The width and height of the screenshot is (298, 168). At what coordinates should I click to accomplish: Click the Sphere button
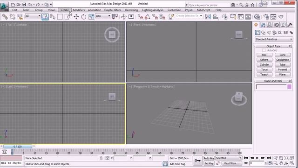264,60
